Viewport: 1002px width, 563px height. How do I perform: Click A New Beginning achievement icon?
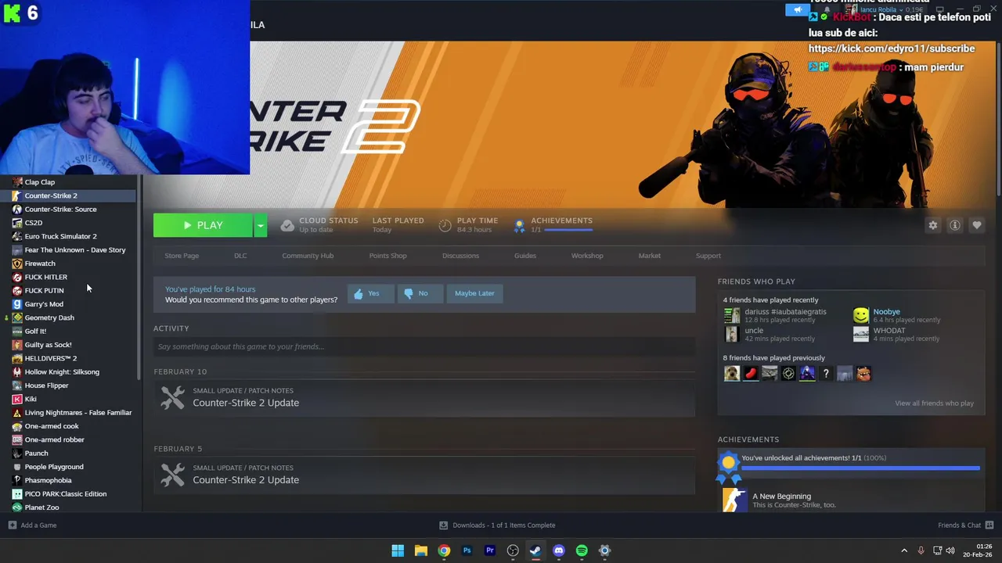pyautogui.click(x=734, y=500)
